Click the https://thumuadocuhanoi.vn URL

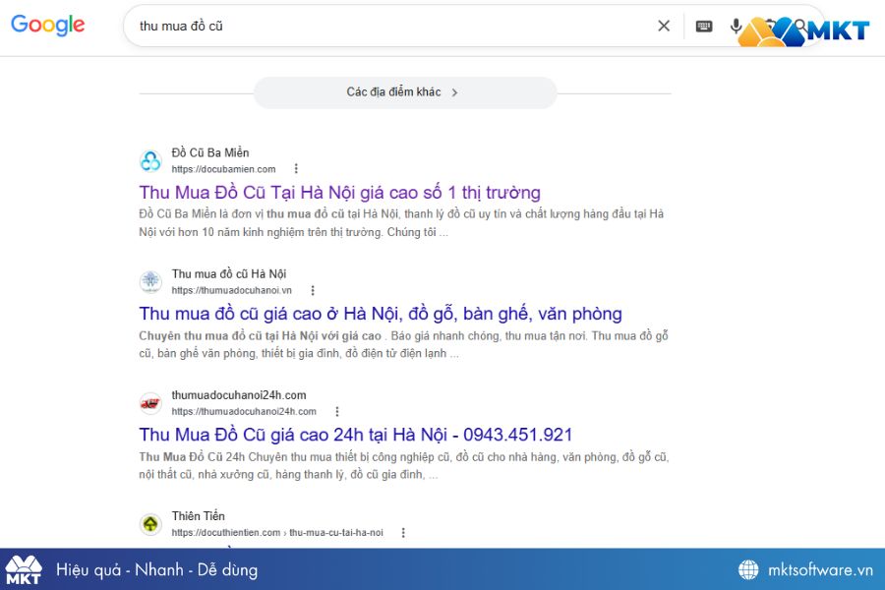(231, 290)
